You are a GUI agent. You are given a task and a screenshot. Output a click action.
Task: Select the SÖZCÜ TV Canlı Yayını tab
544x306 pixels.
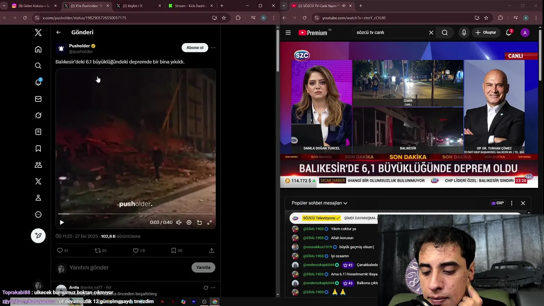tap(321, 6)
